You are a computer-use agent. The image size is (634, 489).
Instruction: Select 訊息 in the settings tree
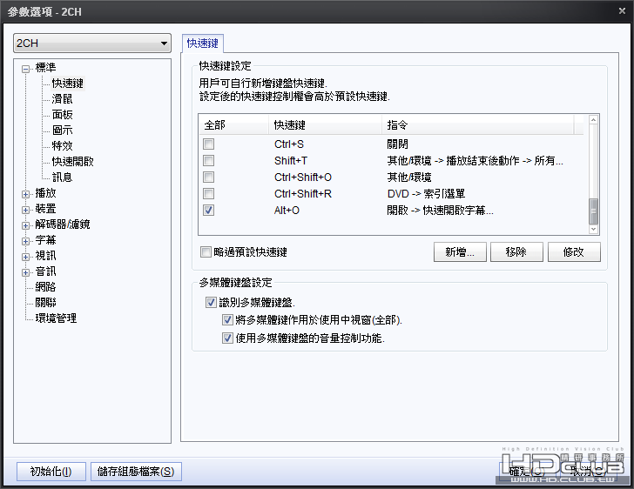coord(63,178)
